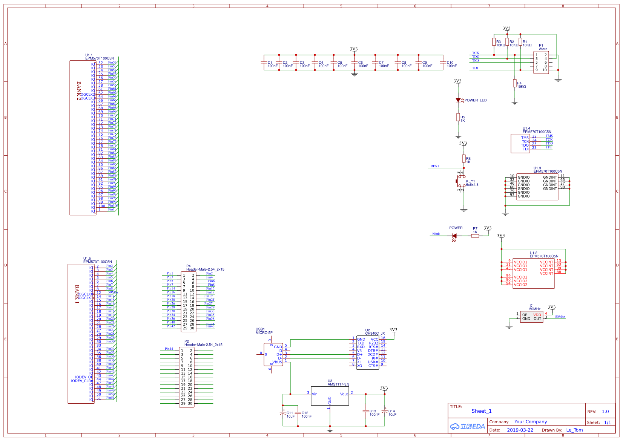Viewport: 623px width, 441px height.
Task: Click the U1.5 BANK 1 block
Action: [81, 334]
